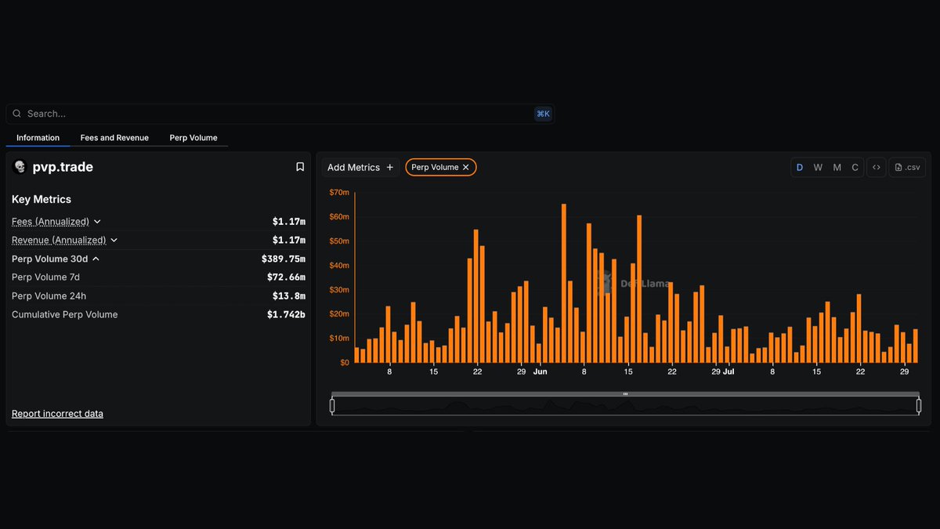Viewport: 940px width, 529px height.
Task: Click the ⌘K shortcut badge
Action: [x=543, y=114]
